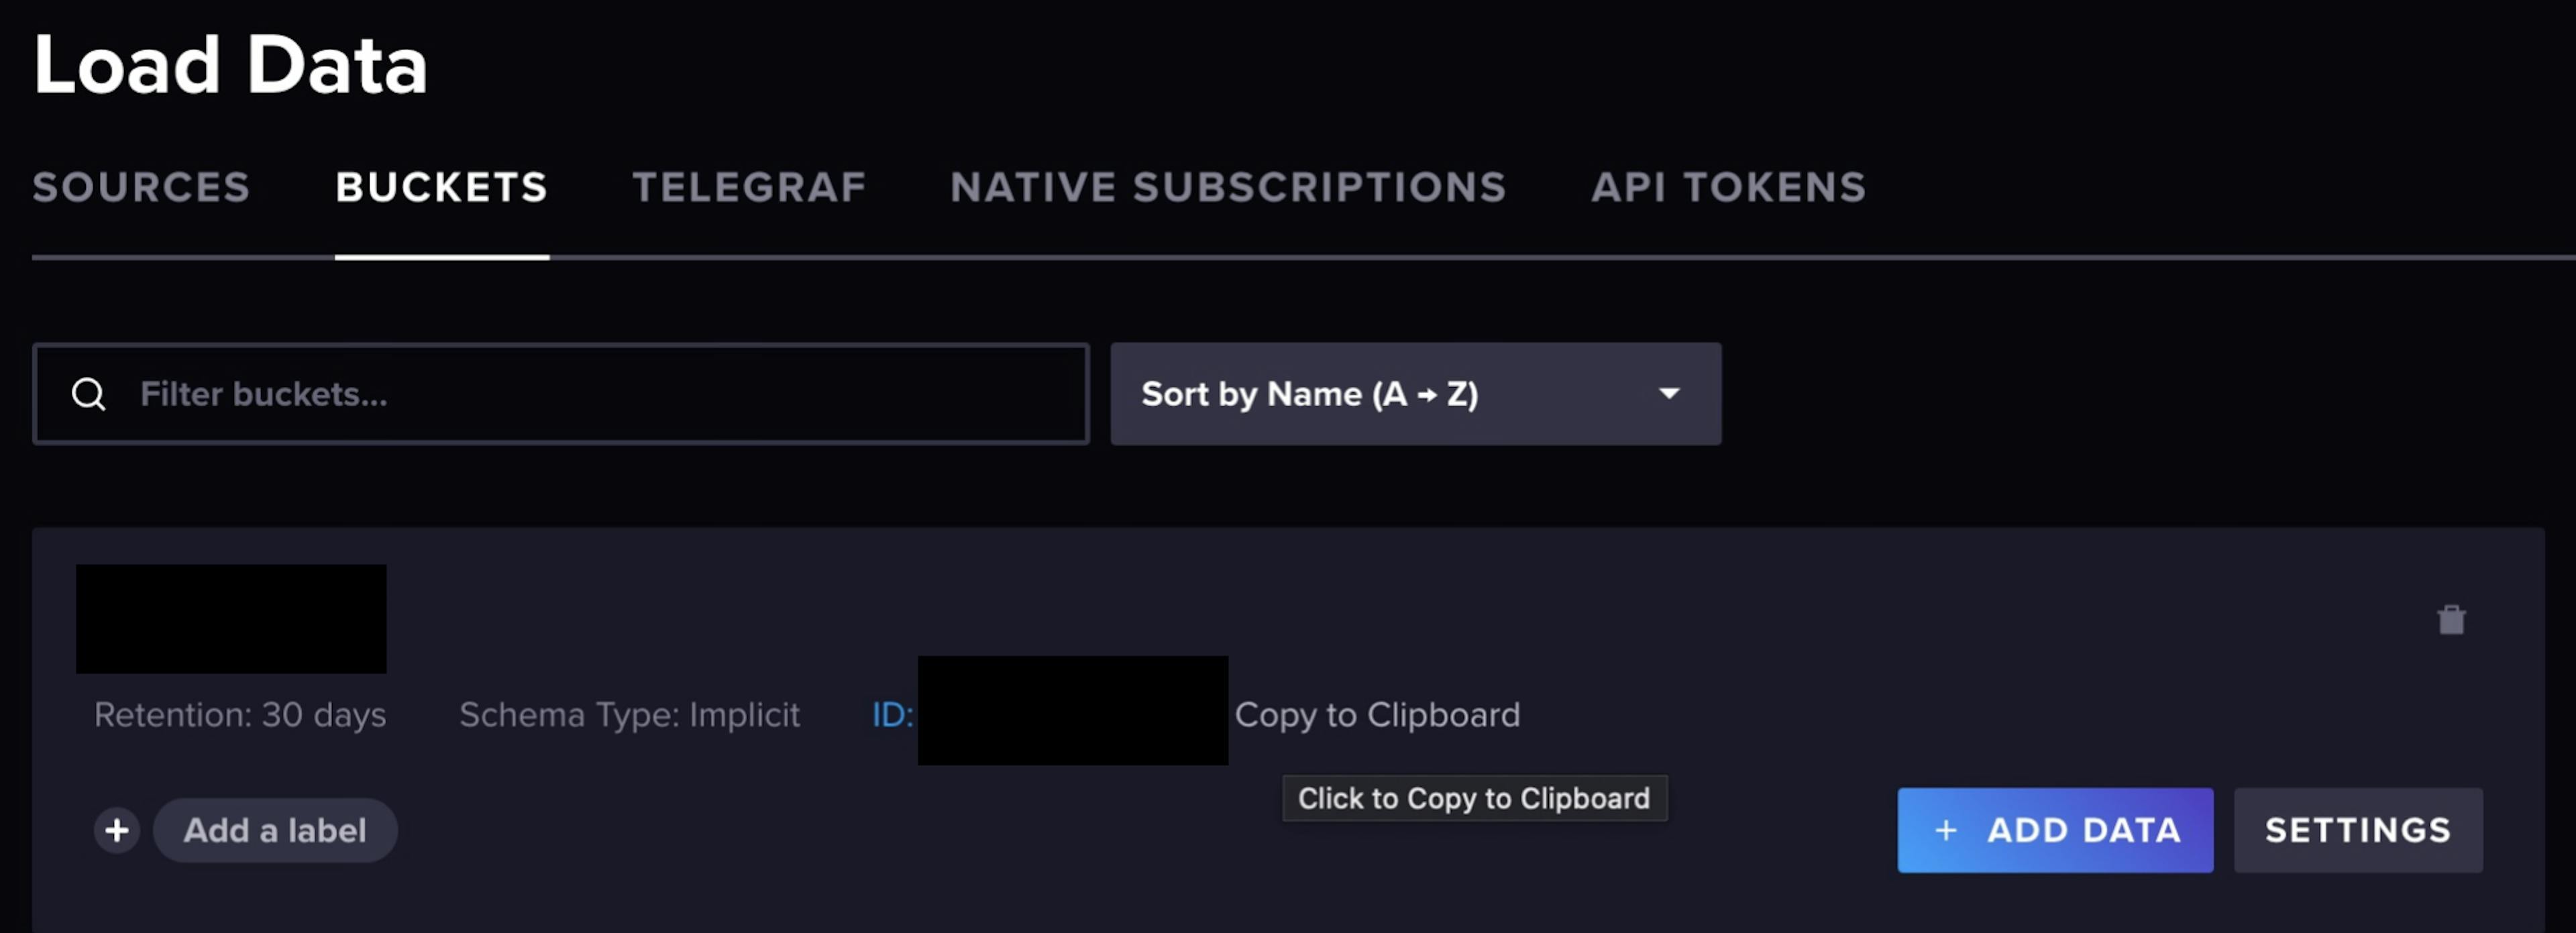
Task: Select the Buckets tab
Action: pyautogui.click(x=441, y=187)
